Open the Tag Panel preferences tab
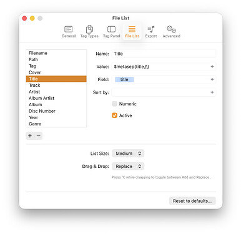Screen dimensions: 241x234 111,32
